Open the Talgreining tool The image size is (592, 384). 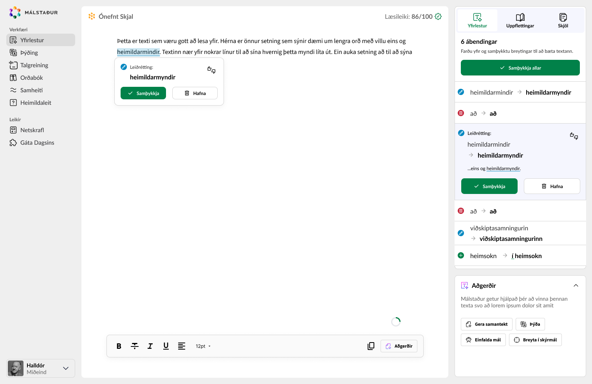tap(41, 65)
